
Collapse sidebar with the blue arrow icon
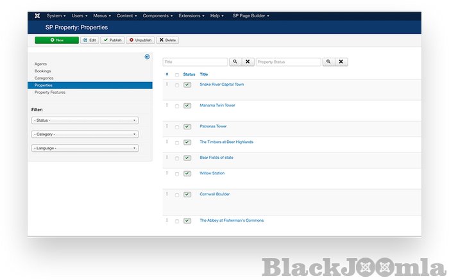click(147, 57)
